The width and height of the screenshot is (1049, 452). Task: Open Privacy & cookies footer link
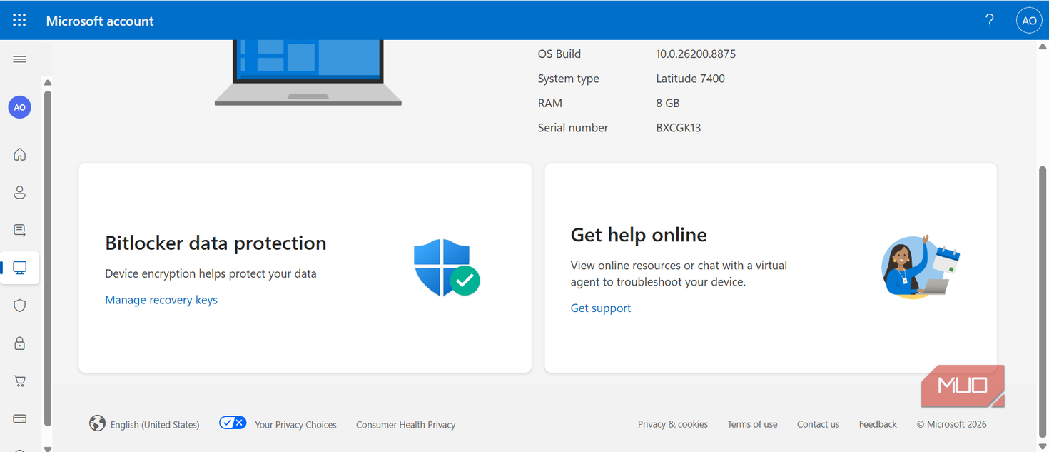[673, 424]
